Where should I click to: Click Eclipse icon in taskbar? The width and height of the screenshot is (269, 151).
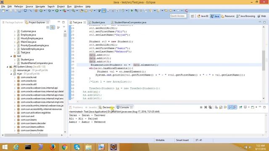tap(113, 147)
